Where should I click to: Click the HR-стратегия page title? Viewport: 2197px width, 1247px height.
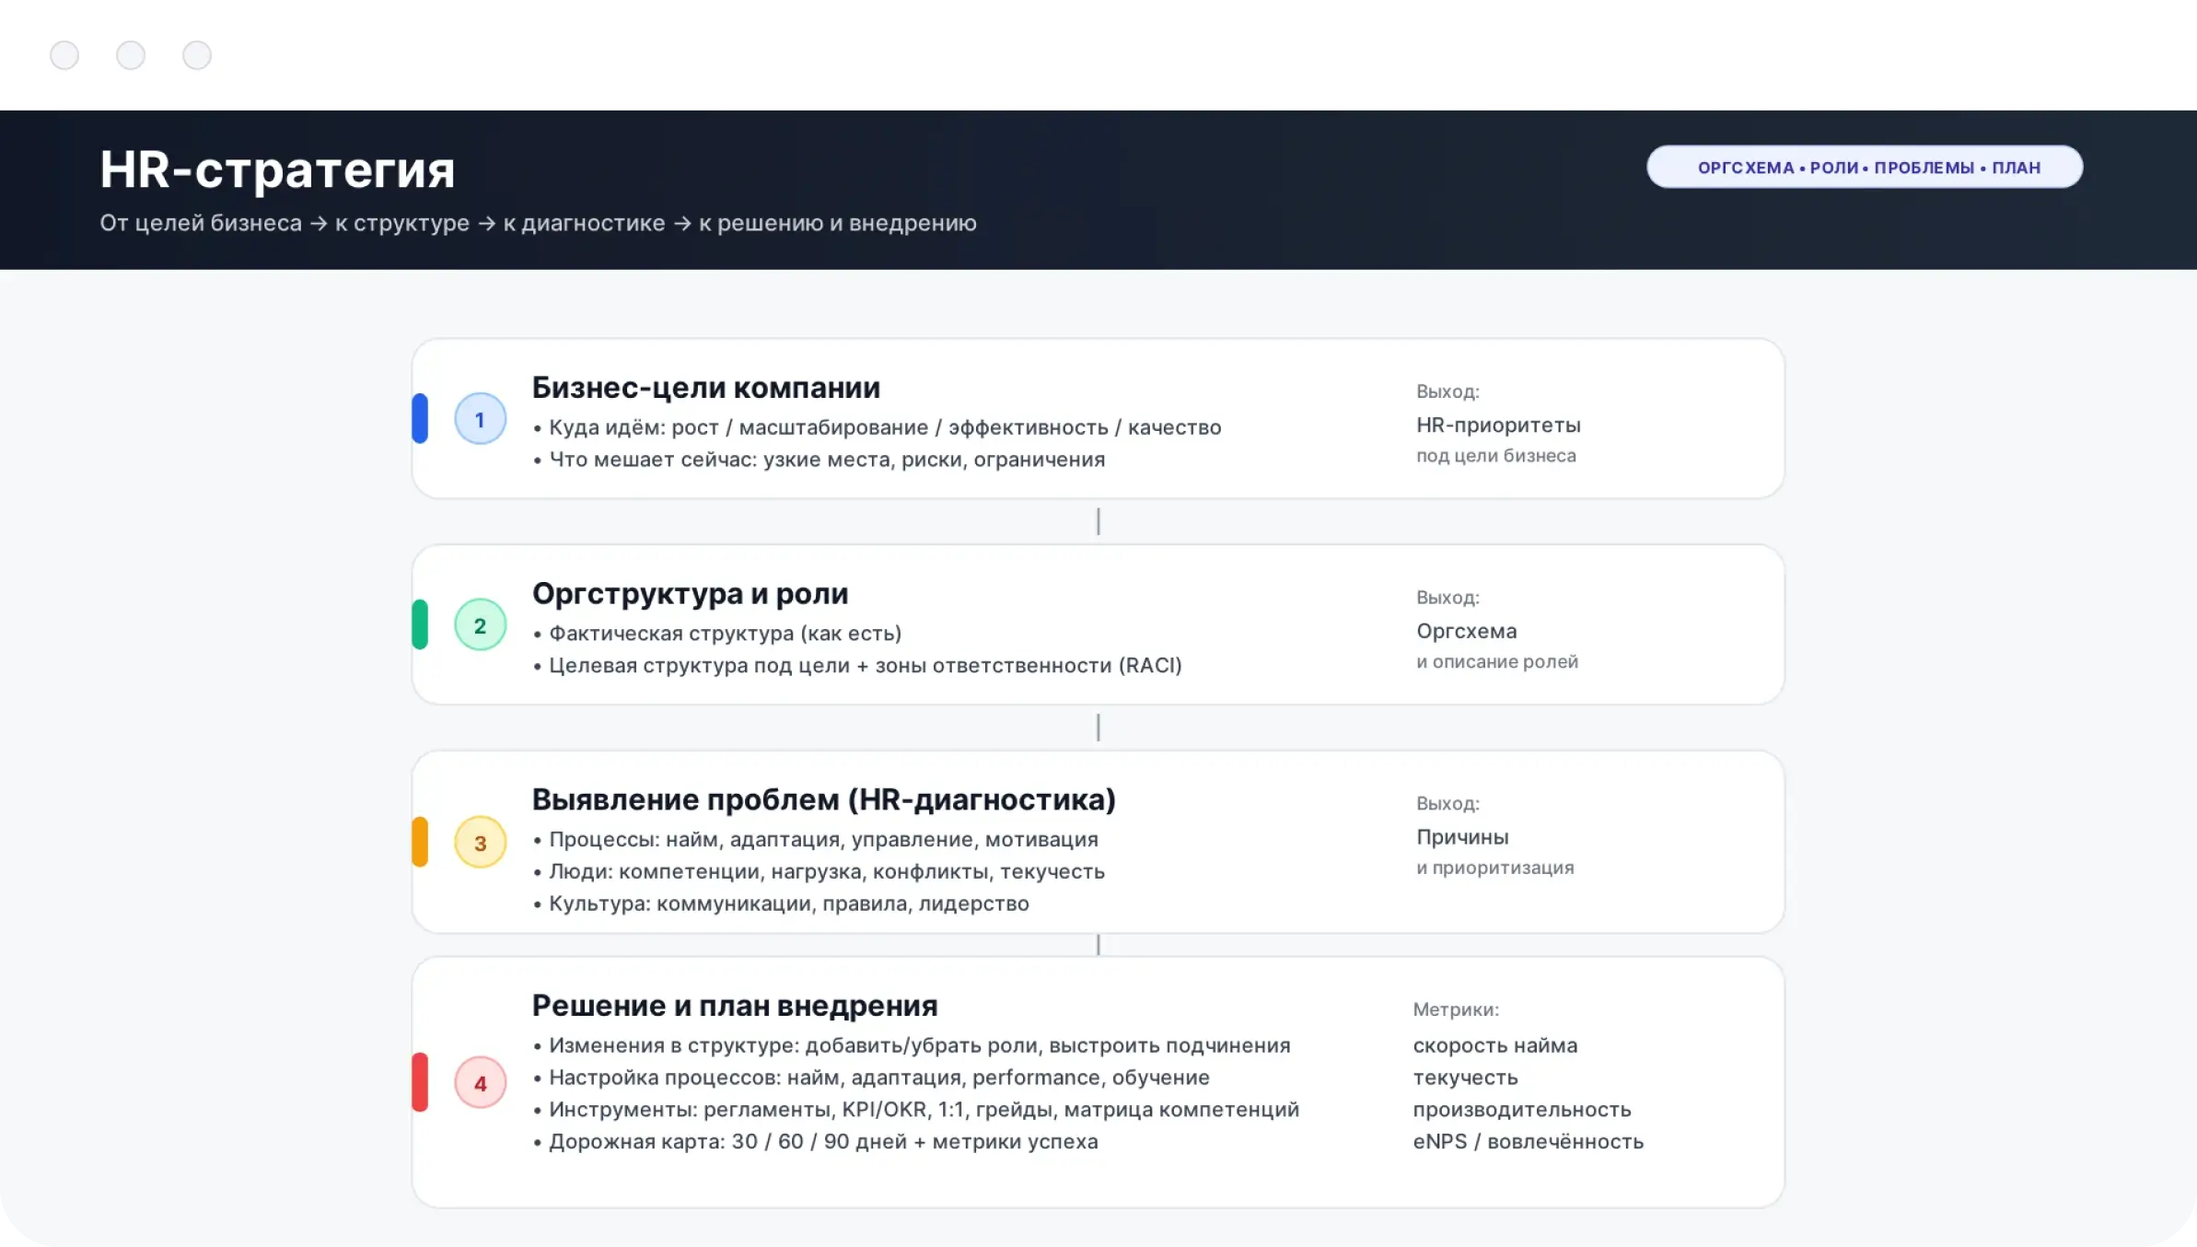tap(277, 170)
